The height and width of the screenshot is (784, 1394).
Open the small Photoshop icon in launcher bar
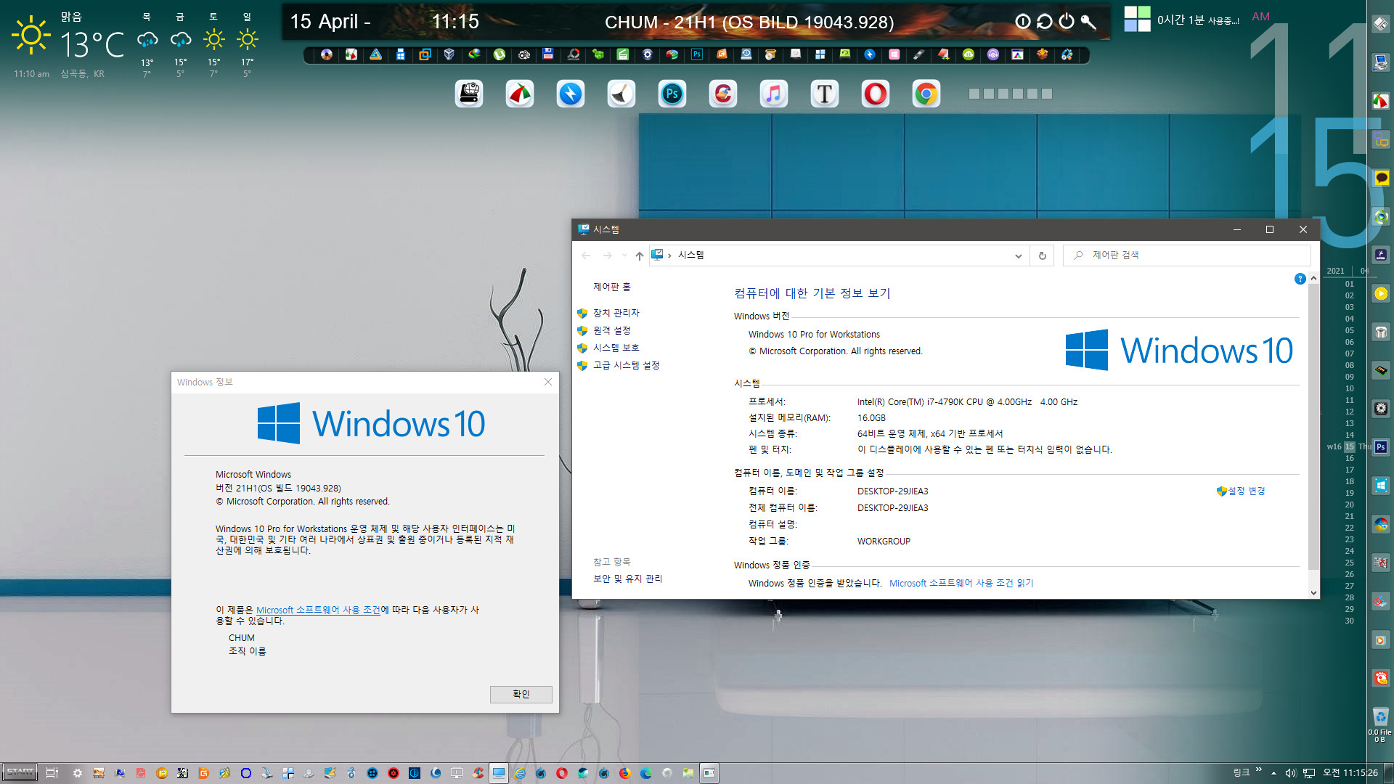click(x=697, y=54)
